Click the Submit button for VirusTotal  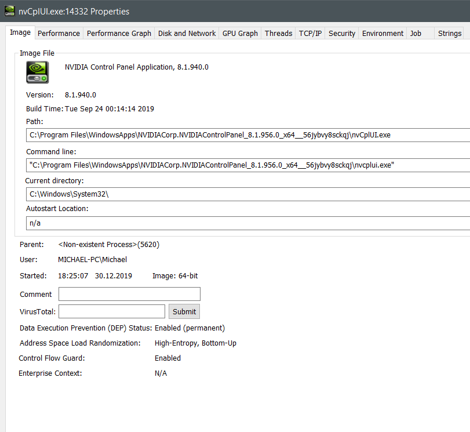click(184, 312)
